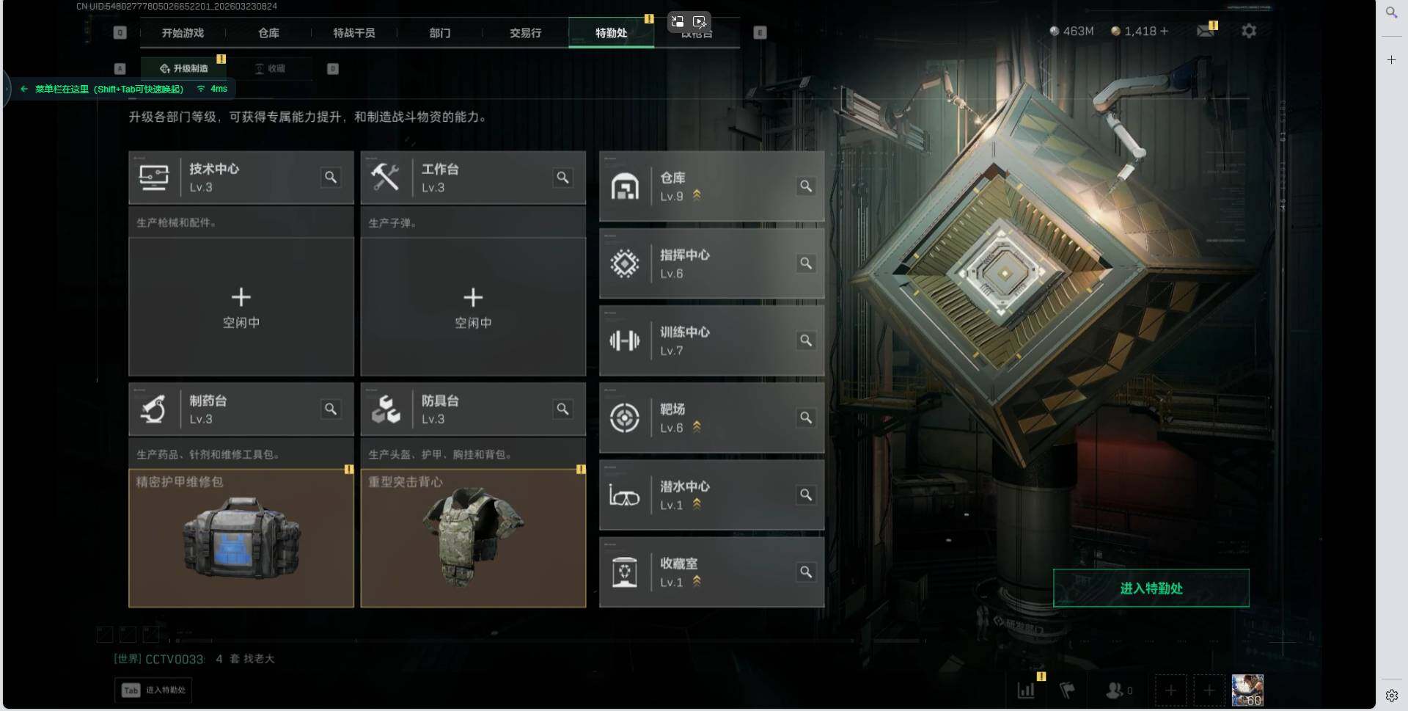Click magnifier on 工作台 card

click(x=562, y=177)
